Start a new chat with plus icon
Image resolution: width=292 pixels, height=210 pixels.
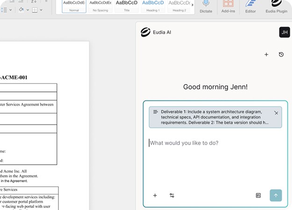(x=266, y=55)
